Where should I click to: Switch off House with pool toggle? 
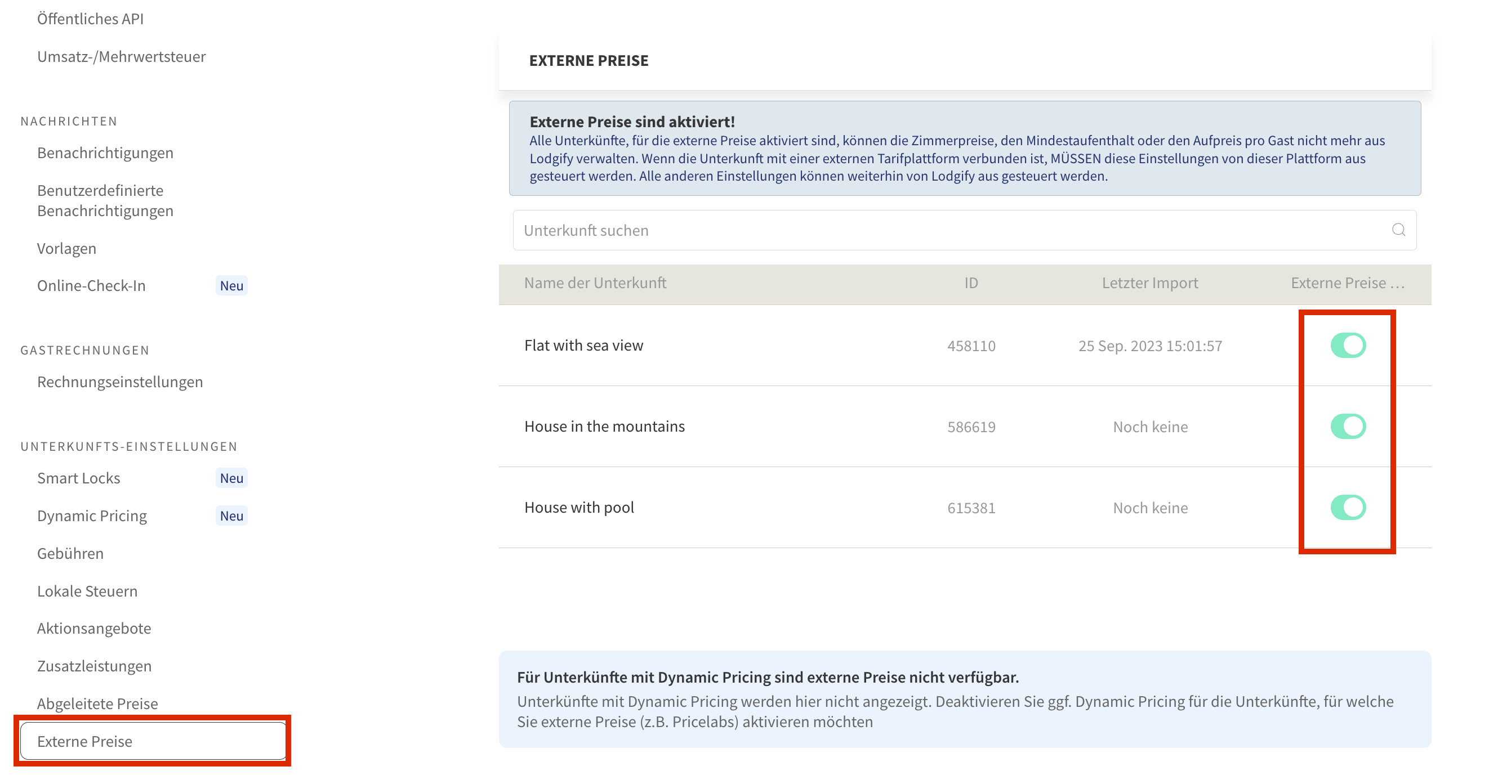(1348, 507)
